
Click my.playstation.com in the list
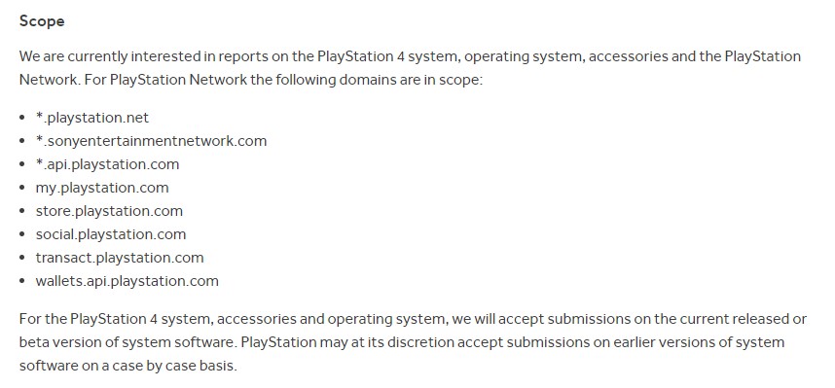point(102,188)
